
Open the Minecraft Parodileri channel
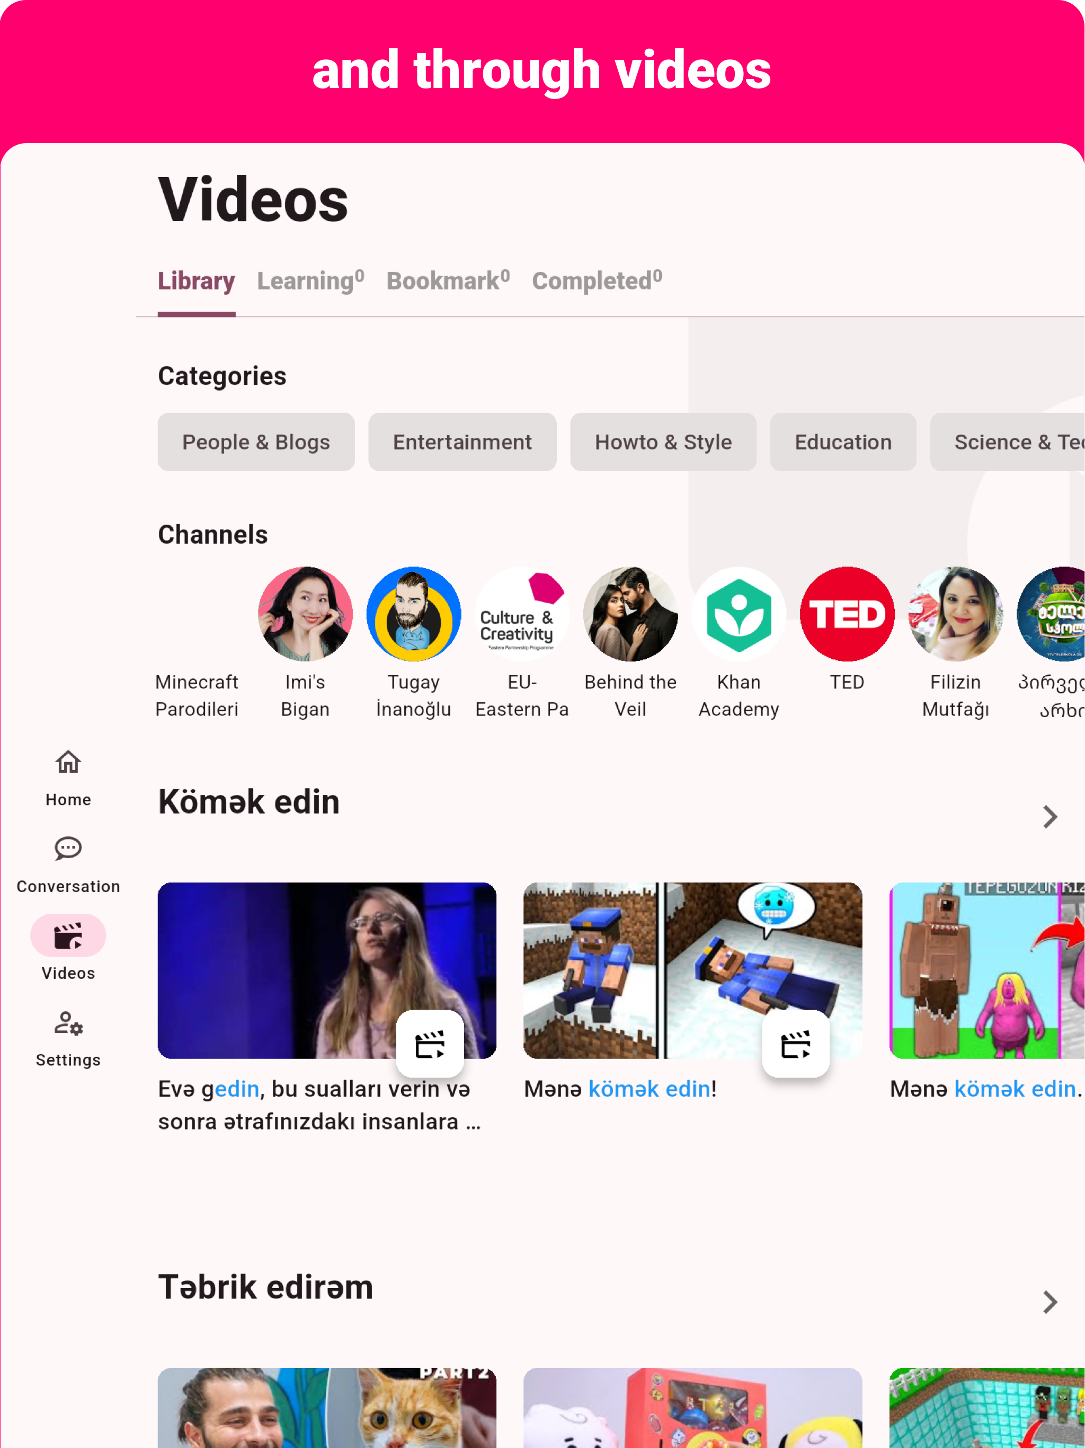(197, 695)
